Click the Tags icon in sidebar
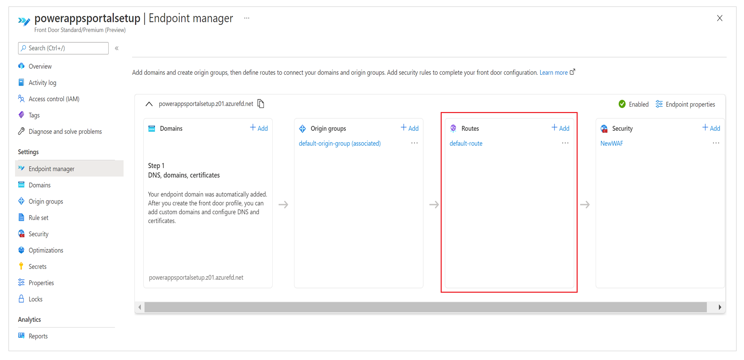This screenshot has width=744, height=360. pyautogui.click(x=22, y=115)
